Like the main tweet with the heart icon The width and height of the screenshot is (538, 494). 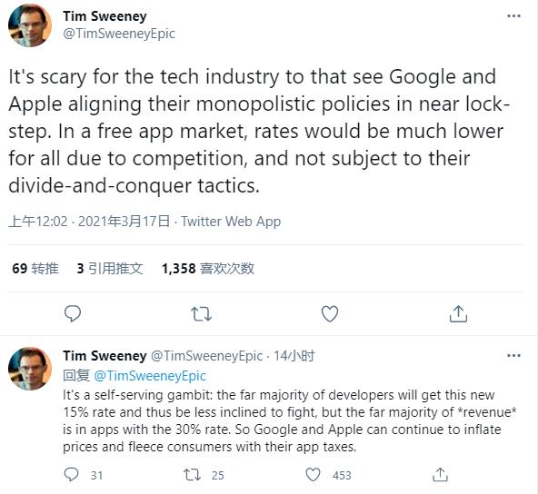[330, 313]
